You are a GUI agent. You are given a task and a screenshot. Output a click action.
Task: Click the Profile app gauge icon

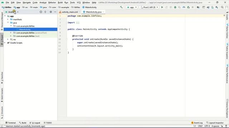click(184, 7)
